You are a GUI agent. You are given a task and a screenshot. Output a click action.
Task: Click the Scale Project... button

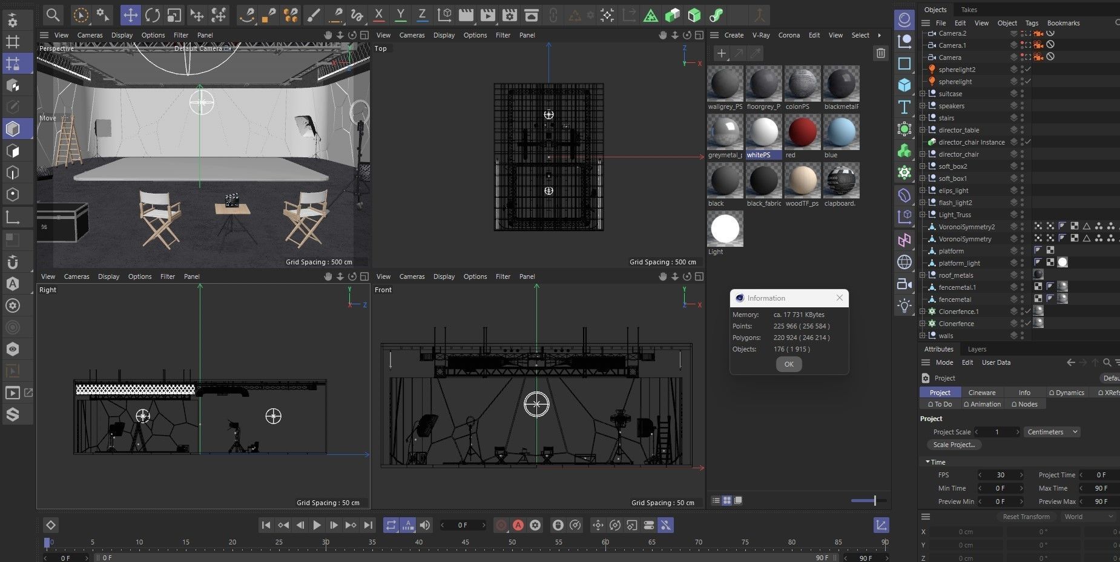(x=954, y=445)
